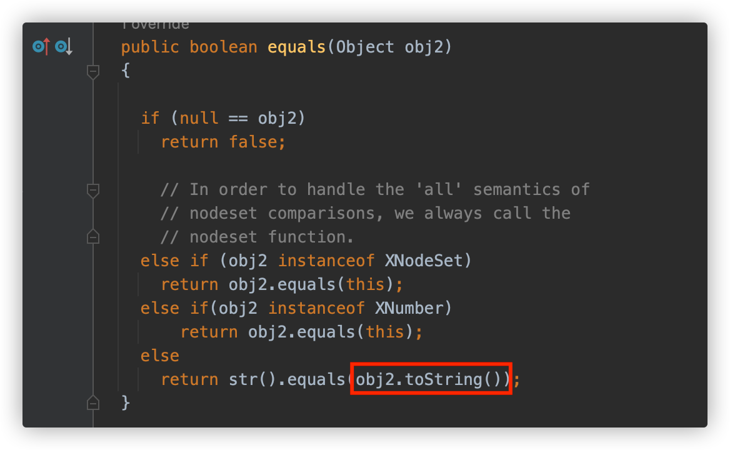
Task: Click the overriding method gutter icon
Action: pyautogui.click(x=41, y=46)
